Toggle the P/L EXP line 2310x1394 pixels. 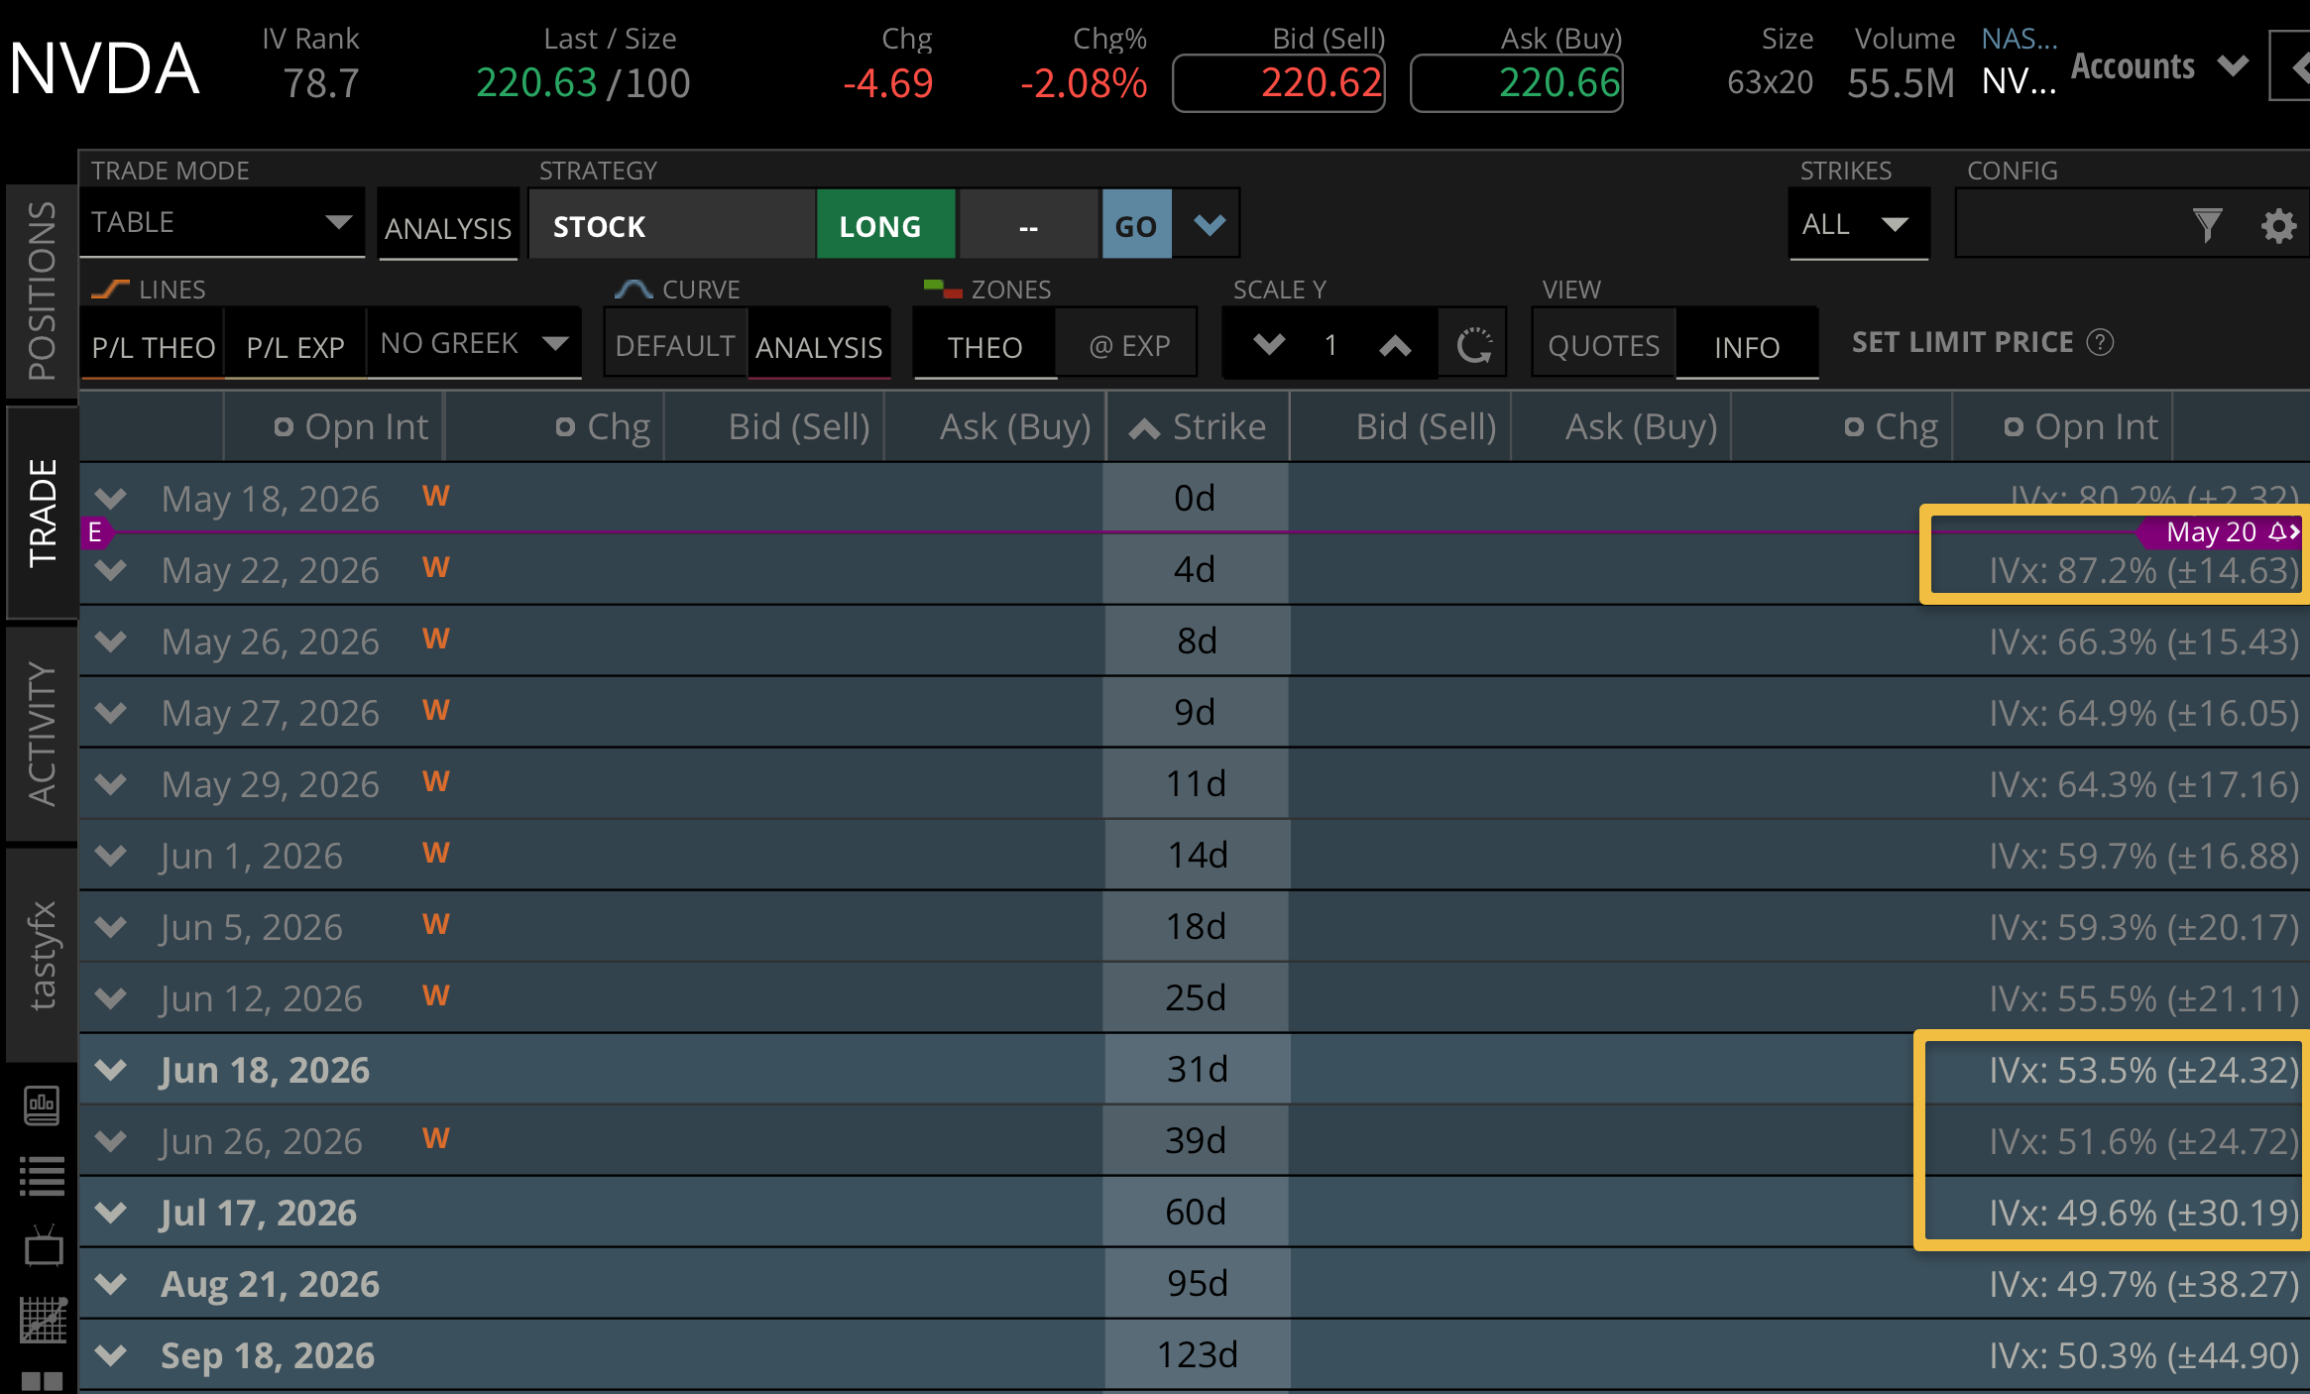(x=295, y=346)
